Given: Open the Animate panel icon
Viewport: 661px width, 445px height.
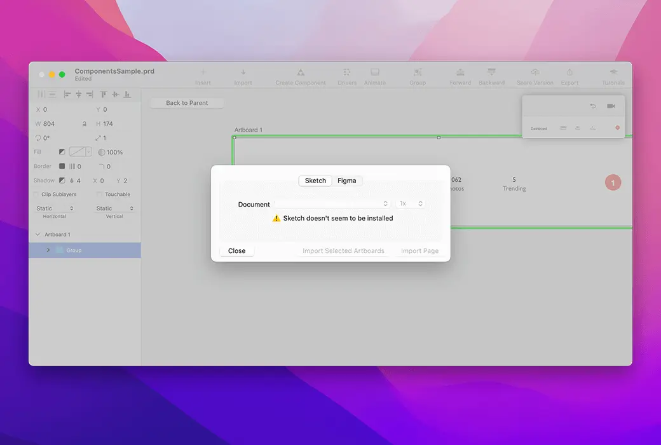Looking at the screenshot, I should point(375,72).
